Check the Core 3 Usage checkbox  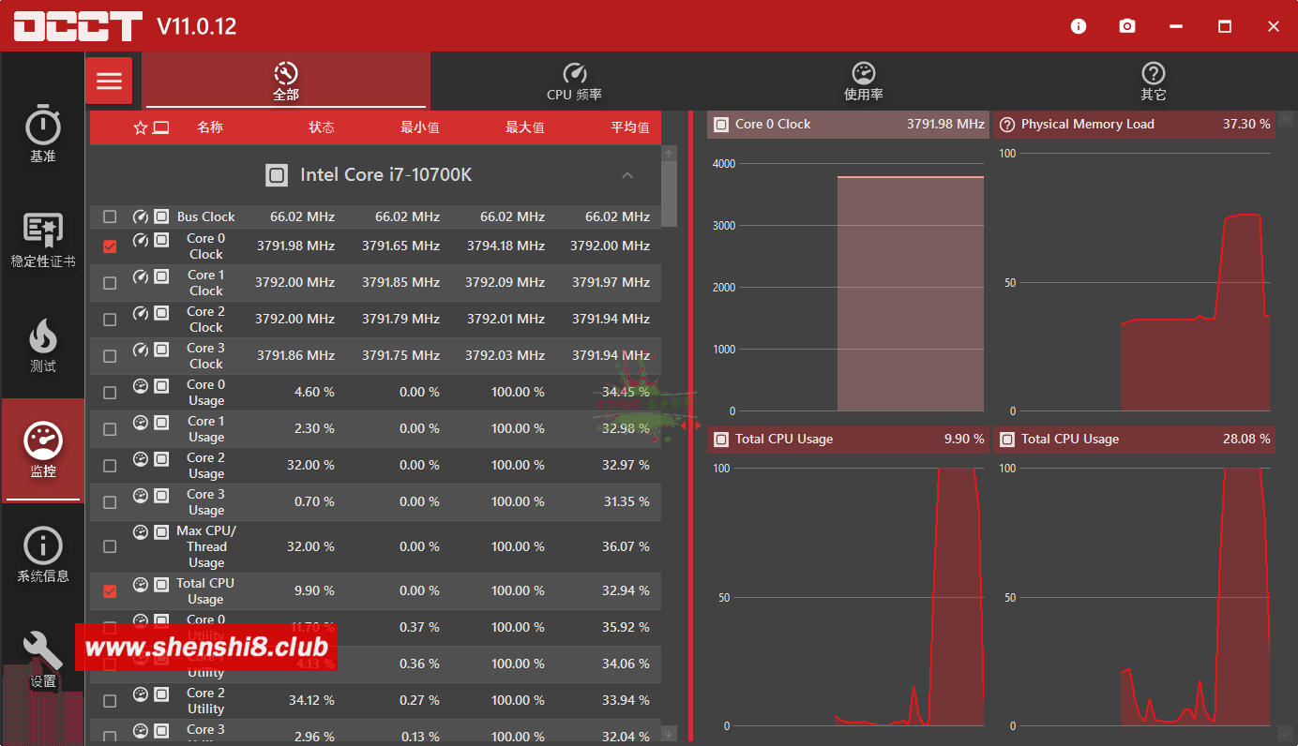(110, 502)
